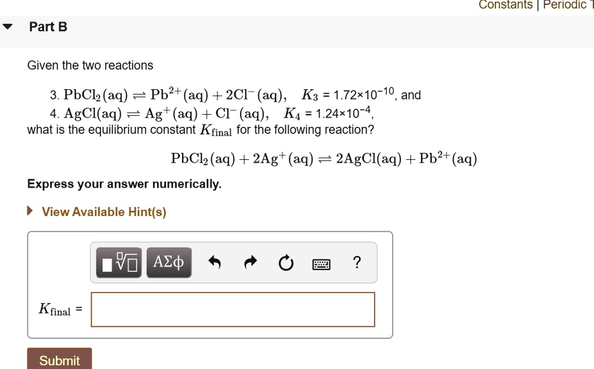Image resolution: width=594 pixels, height=369 pixels.
Task: Click the ΑΣΦ button to insert phi
Action: [x=169, y=262]
